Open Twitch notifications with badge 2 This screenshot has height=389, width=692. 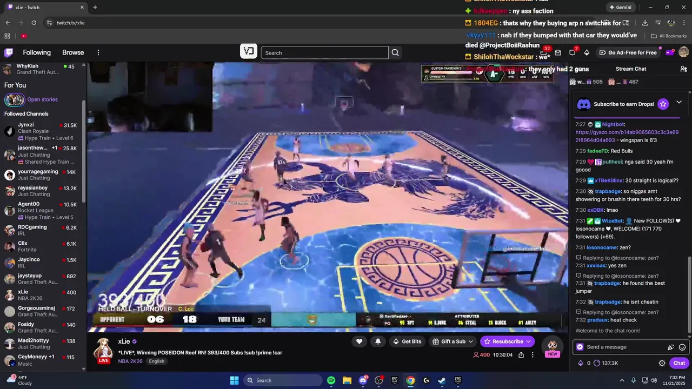pyautogui.click(x=573, y=52)
